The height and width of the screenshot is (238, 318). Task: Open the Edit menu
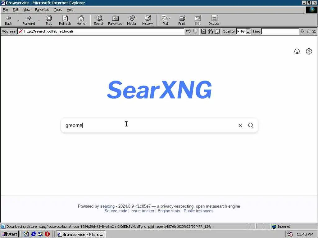click(x=16, y=10)
